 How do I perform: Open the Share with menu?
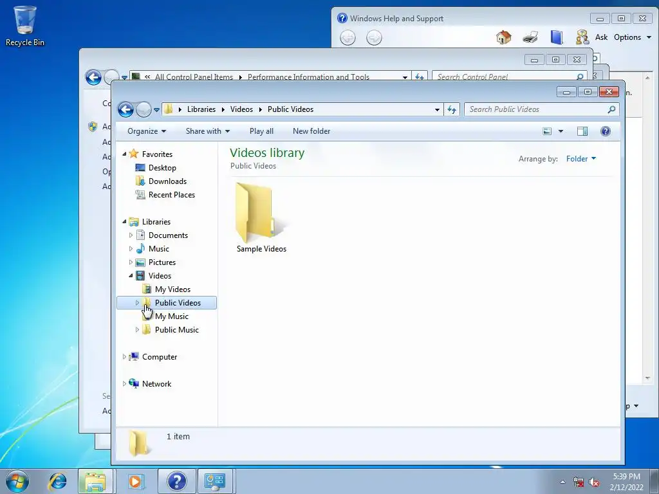point(208,131)
